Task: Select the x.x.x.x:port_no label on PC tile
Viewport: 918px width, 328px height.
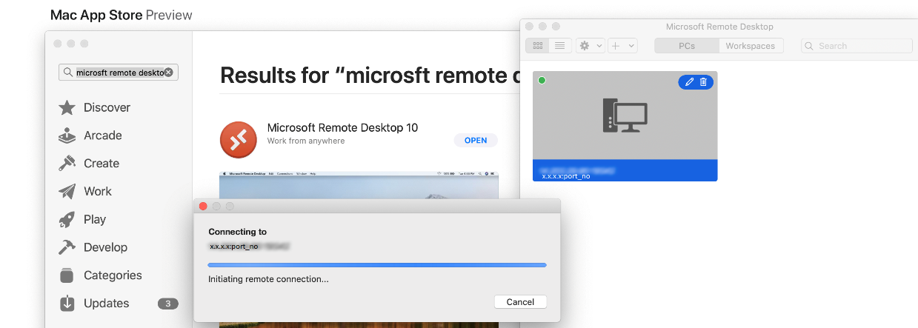Action: point(566,176)
